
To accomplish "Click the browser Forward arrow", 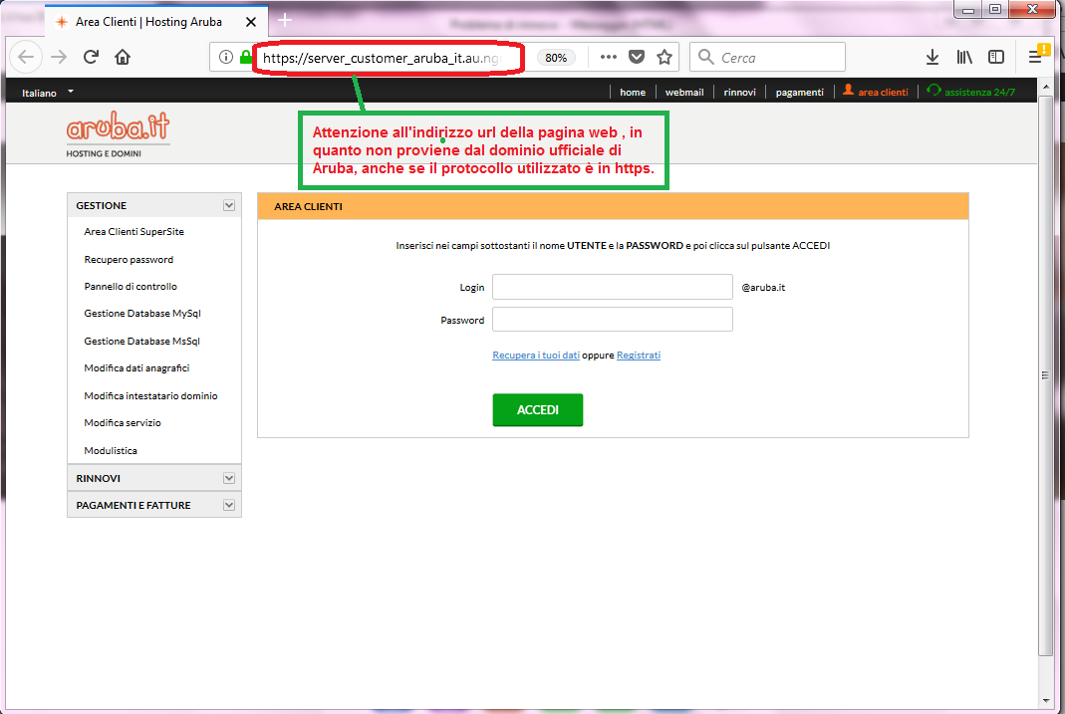I will point(59,57).
